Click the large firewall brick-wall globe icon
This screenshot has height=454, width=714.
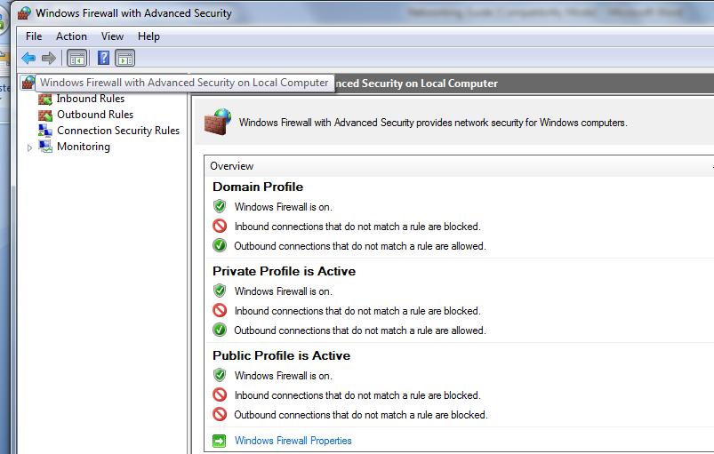pos(218,122)
